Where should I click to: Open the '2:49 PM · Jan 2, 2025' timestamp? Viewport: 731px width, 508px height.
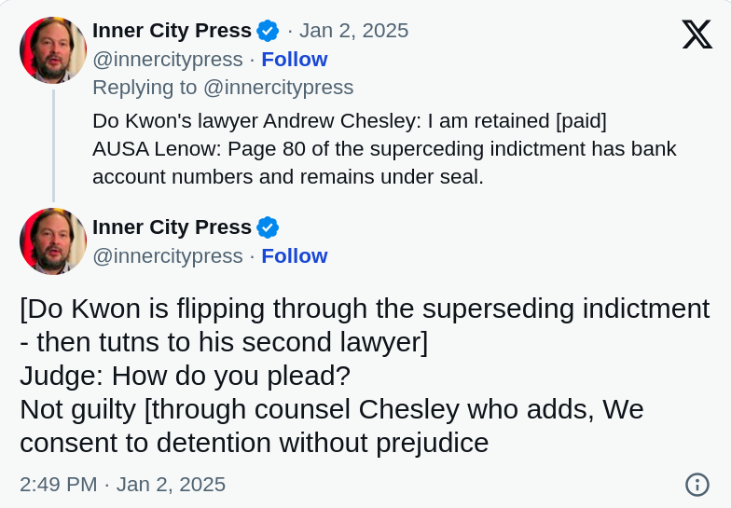[123, 485]
